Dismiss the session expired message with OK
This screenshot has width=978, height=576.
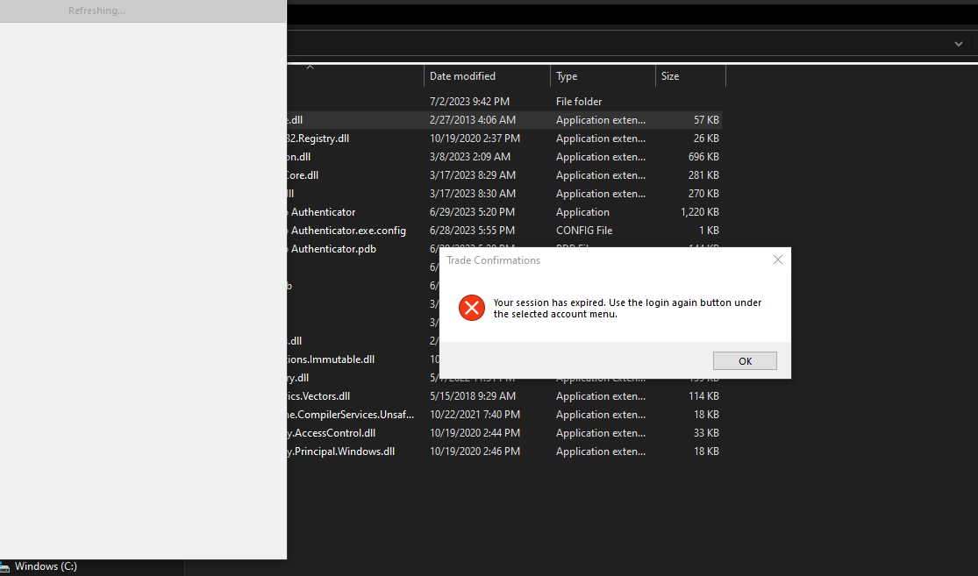744,360
